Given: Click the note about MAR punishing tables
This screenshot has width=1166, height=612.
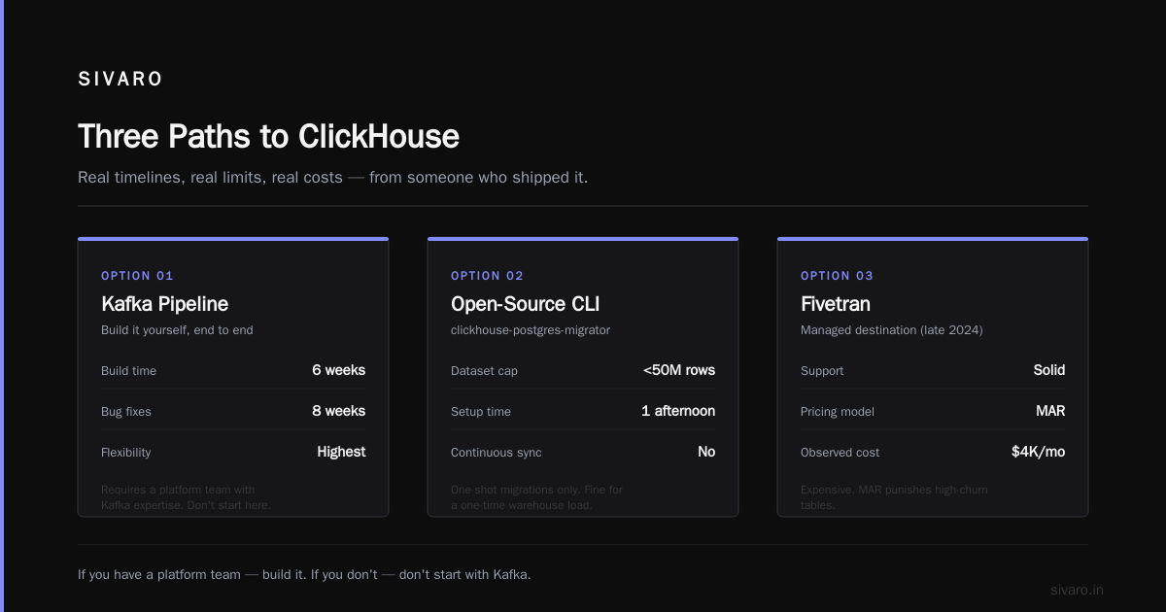Looking at the screenshot, I should 894,497.
